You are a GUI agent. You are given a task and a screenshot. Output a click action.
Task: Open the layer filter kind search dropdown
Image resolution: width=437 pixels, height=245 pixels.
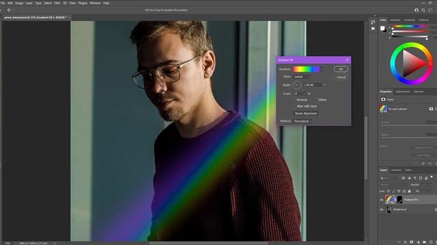[x=390, y=178]
